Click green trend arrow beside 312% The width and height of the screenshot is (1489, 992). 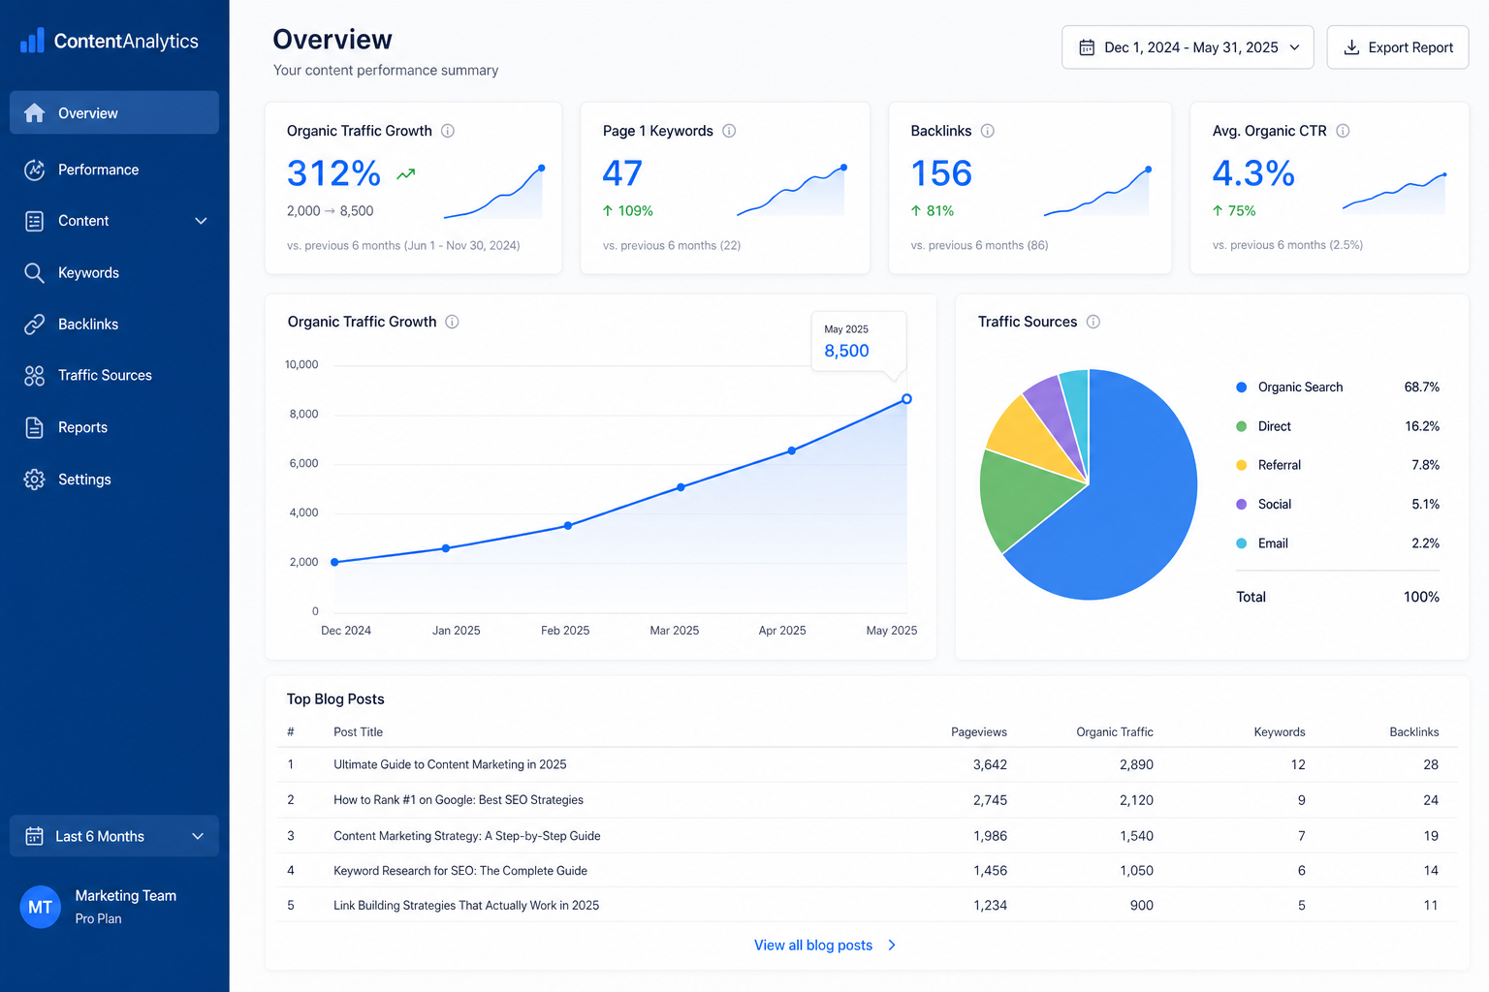tap(405, 174)
